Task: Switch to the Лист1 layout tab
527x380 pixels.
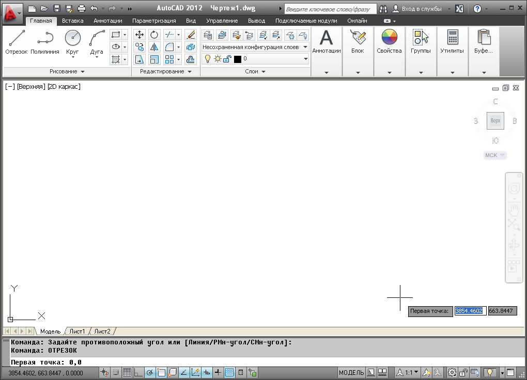Action: (x=77, y=331)
